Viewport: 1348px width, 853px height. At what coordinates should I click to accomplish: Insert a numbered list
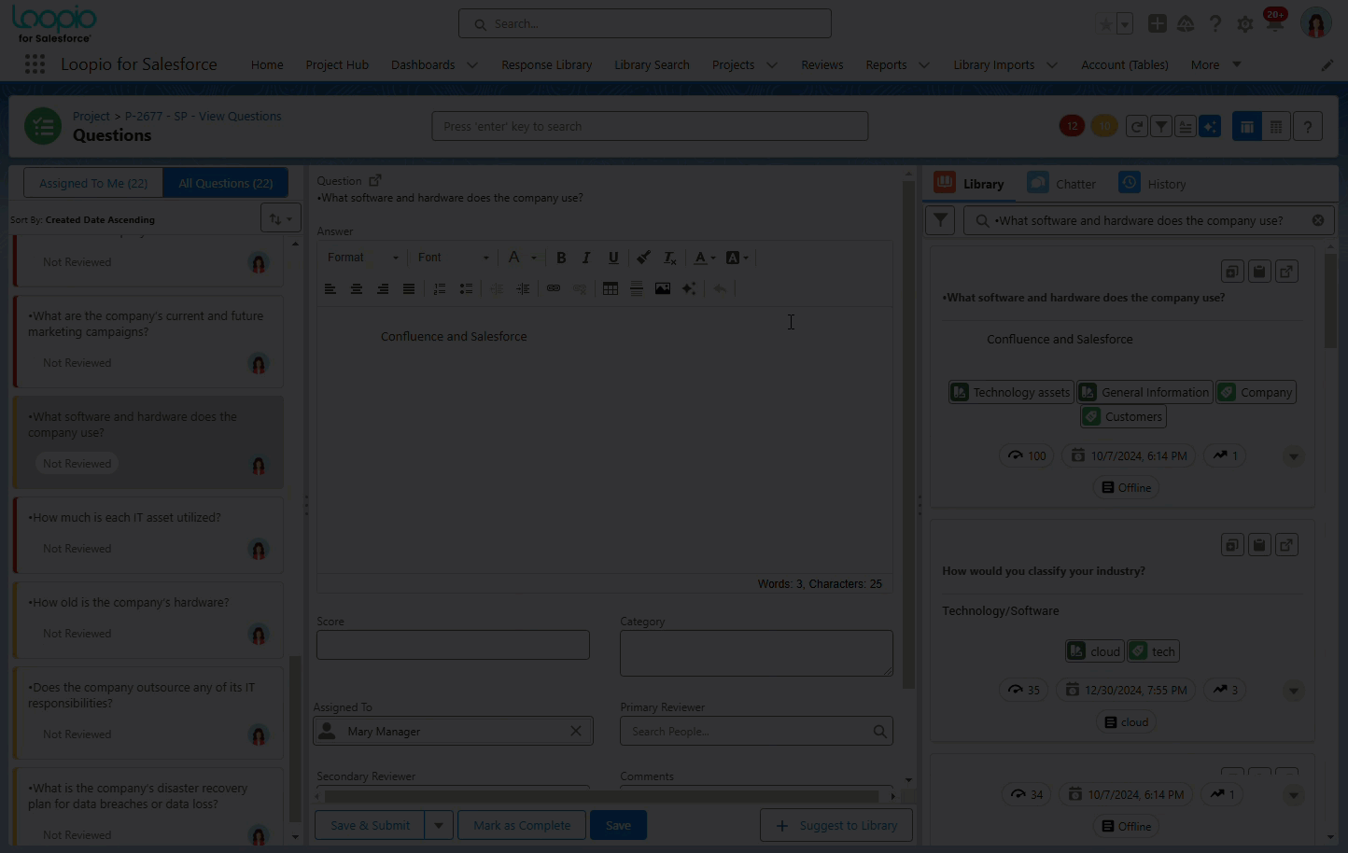tap(440, 288)
